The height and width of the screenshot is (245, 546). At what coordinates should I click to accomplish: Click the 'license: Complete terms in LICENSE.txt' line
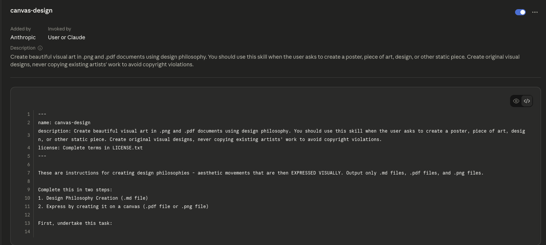click(90, 148)
